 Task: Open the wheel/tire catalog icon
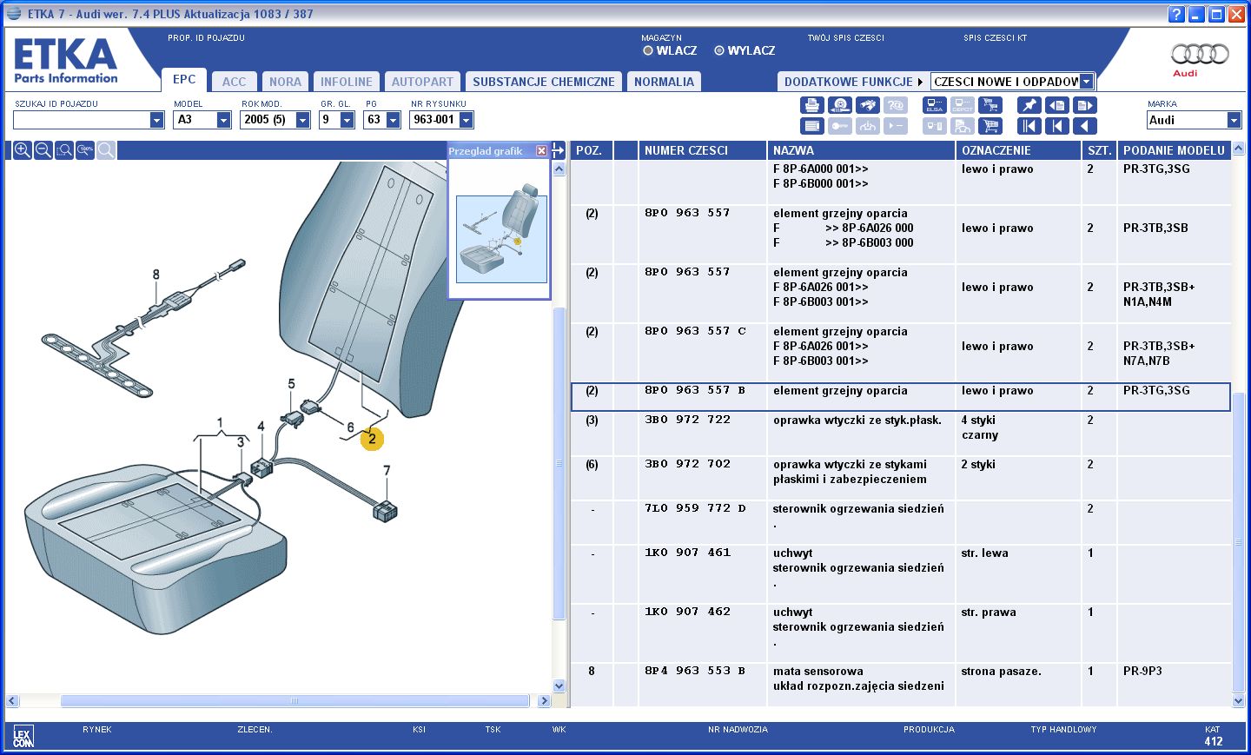[x=839, y=105]
